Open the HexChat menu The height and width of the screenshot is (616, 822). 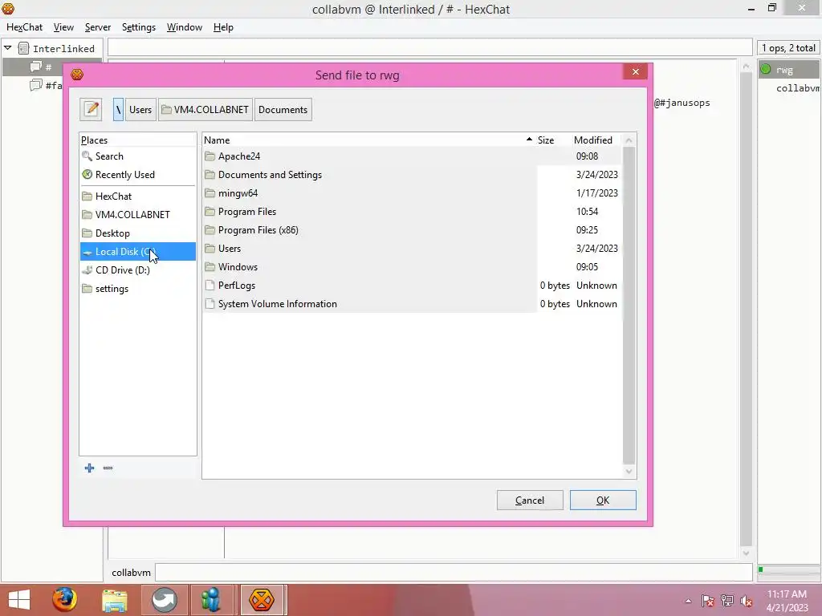25,27
